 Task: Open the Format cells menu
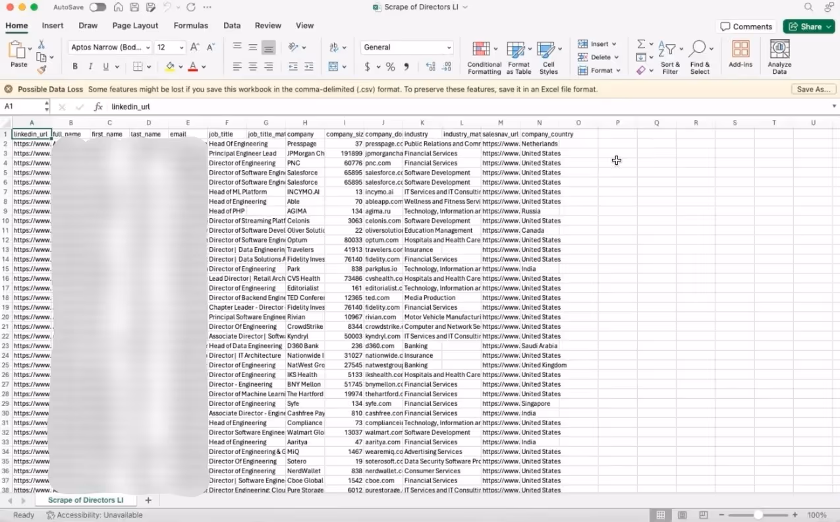click(x=598, y=71)
